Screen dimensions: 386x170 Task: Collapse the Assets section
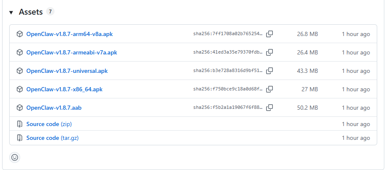pyautogui.click(x=11, y=12)
